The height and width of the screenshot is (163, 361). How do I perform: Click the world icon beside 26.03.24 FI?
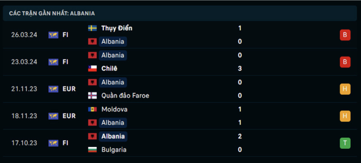(x=53, y=35)
